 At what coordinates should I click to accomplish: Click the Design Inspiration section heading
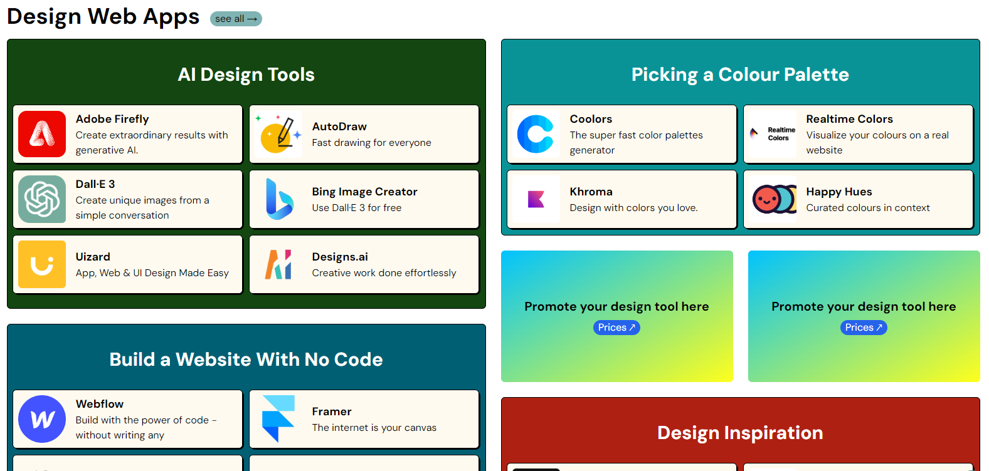click(x=740, y=433)
